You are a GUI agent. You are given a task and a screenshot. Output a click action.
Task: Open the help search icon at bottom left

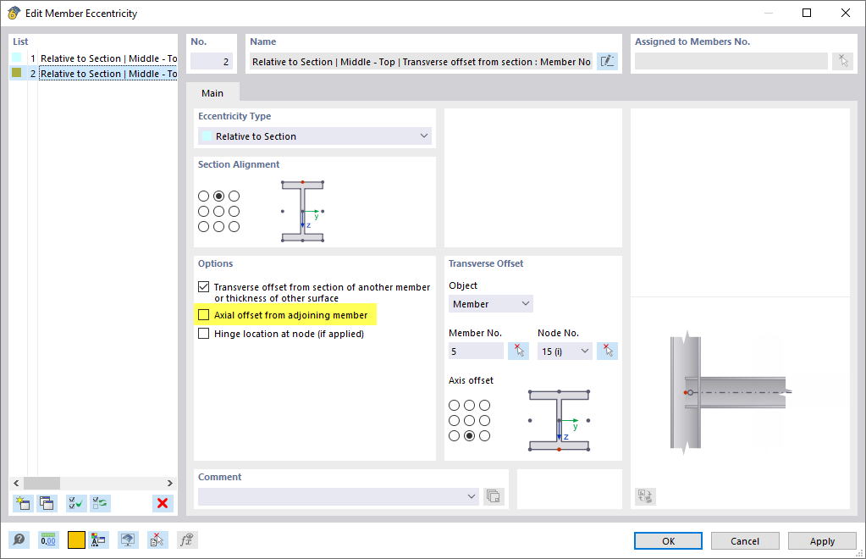(19, 540)
